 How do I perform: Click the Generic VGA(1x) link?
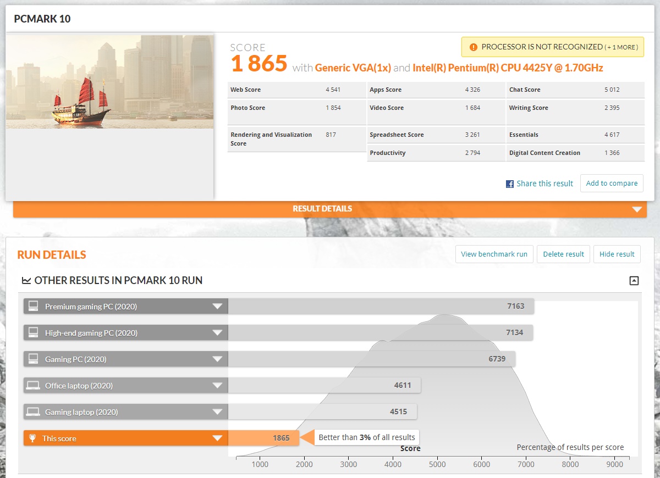click(x=353, y=68)
